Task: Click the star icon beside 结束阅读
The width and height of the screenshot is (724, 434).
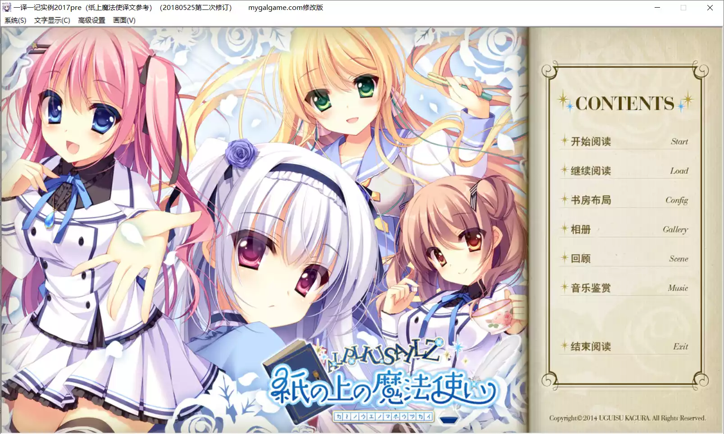Action: [x=564, y=346]
